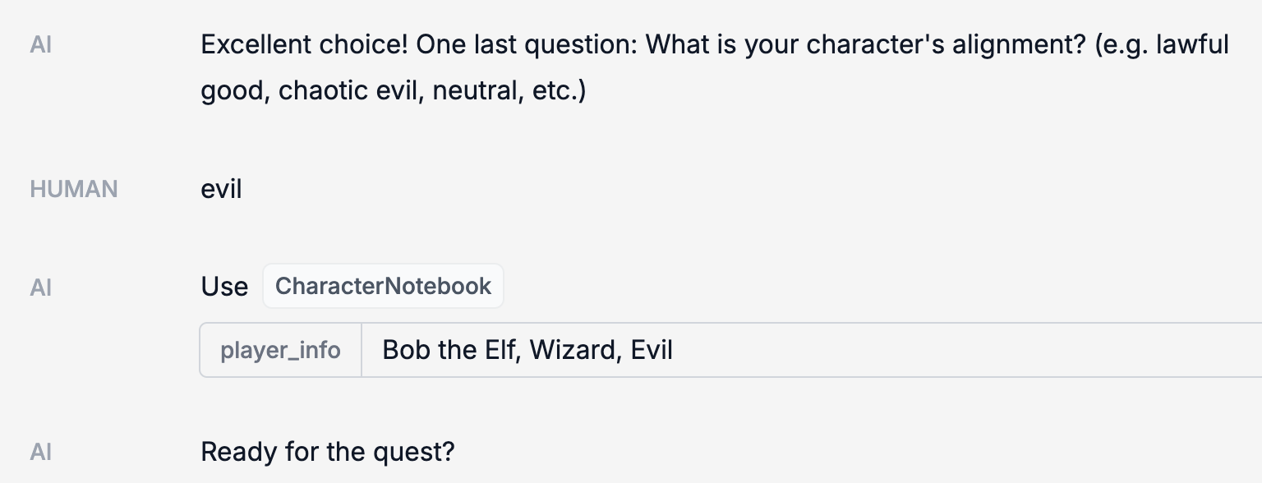The width and height of the screenshot is (1262, 483).
Task: Click the word "Use" before CharacterNotebook
Action: click(224, 287)
